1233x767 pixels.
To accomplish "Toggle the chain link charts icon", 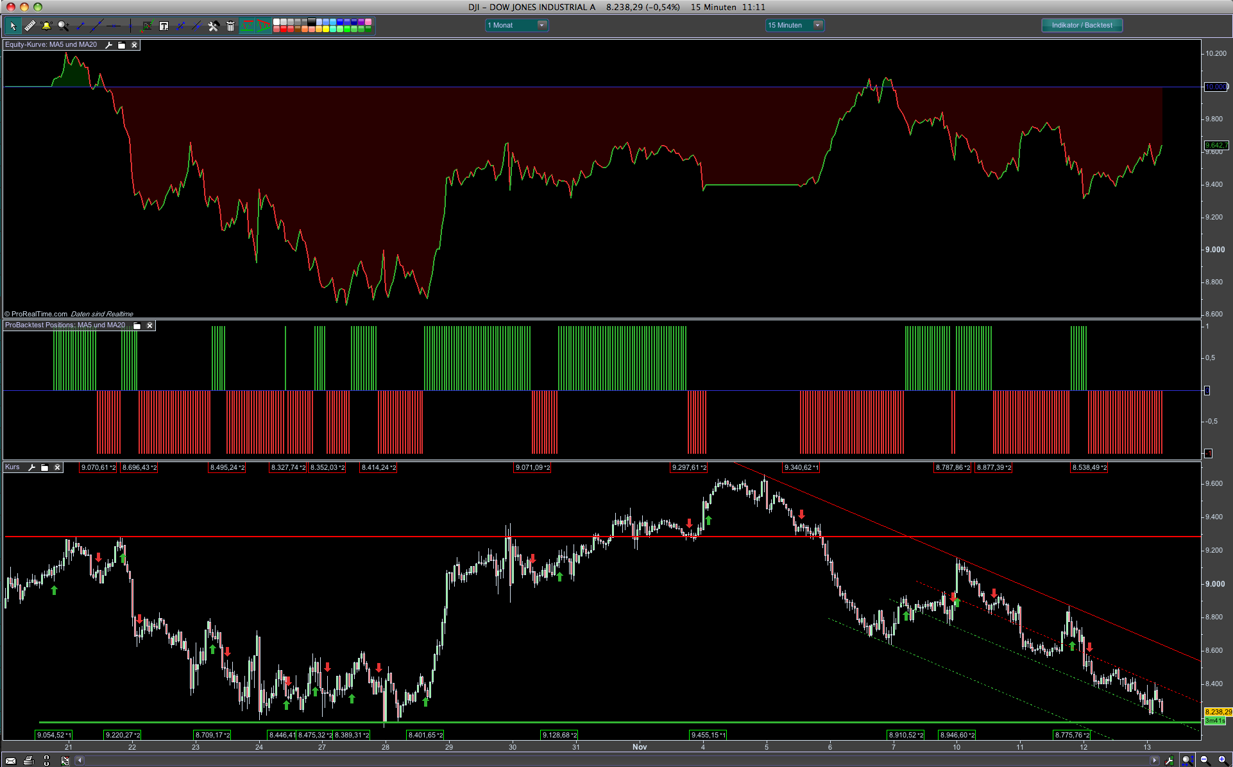I will point(46,761).
